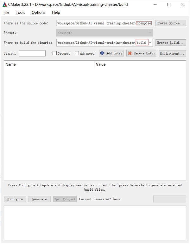
Task: Focus the Search input box
Action: tap(32, 53)
